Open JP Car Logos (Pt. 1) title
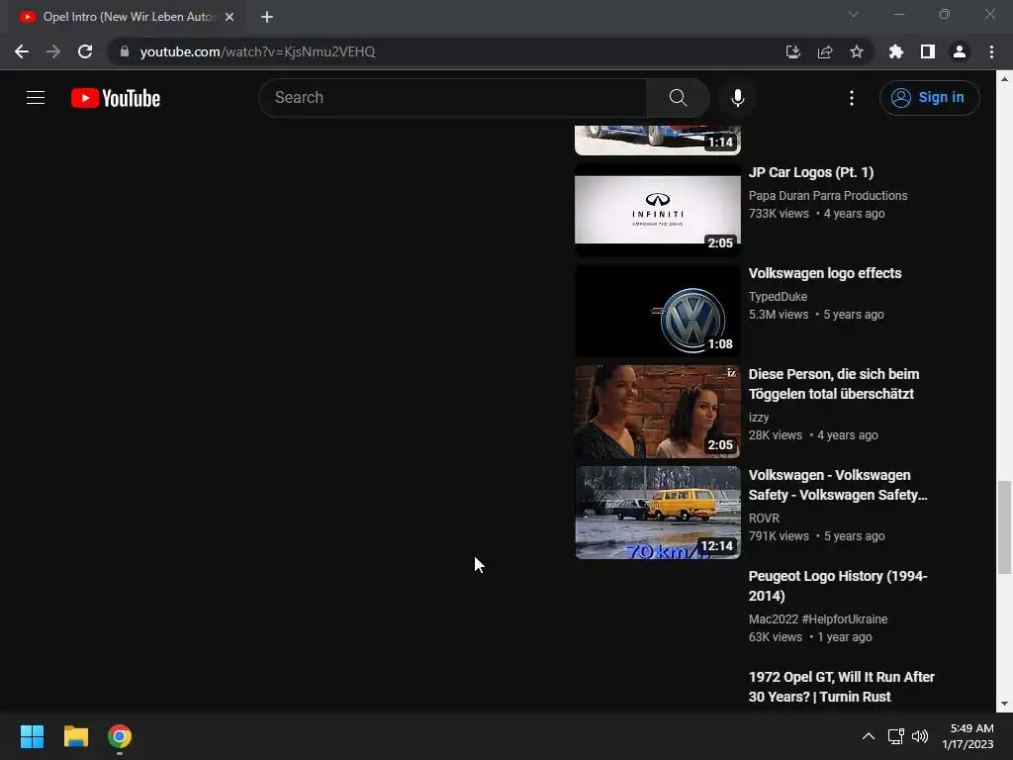Viewport: 1013px width, 760px height. 811,172
